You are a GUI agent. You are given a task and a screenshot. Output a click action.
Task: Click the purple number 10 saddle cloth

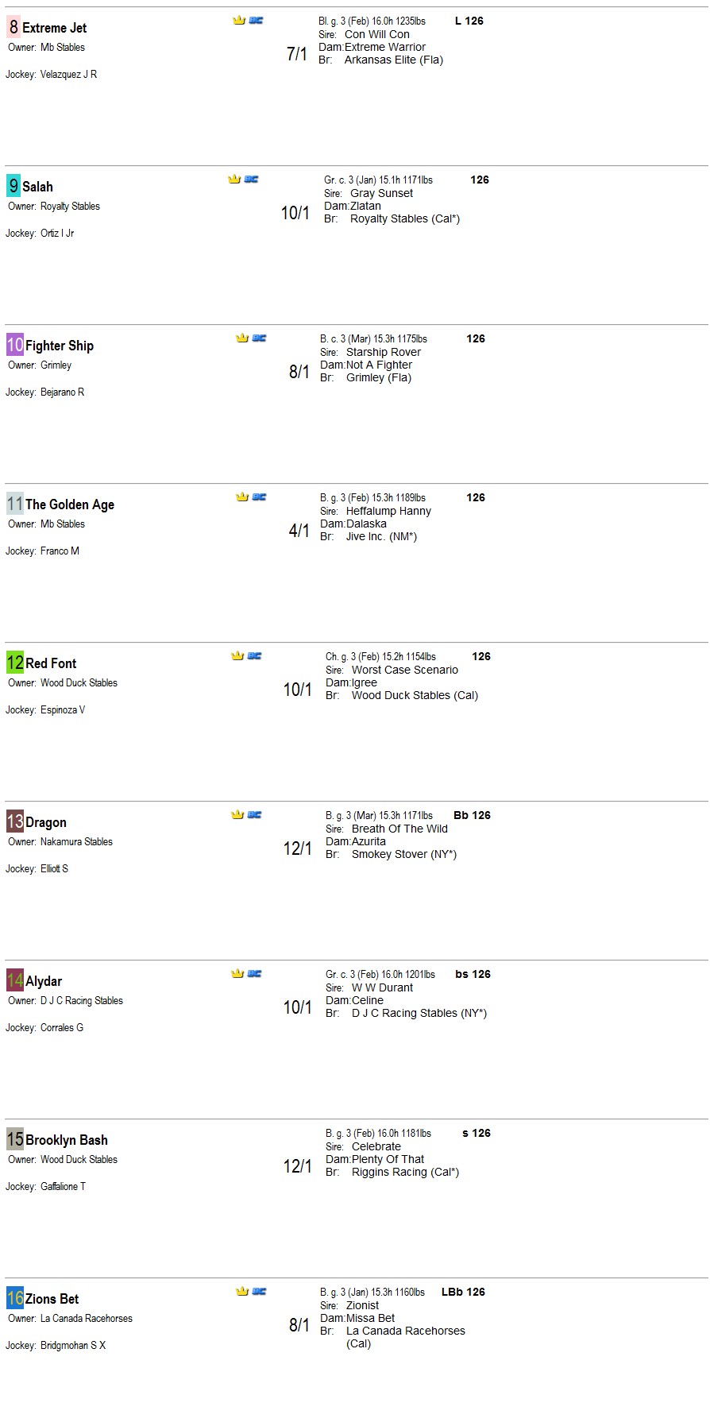pyautogui.click(x=15, y=345)
